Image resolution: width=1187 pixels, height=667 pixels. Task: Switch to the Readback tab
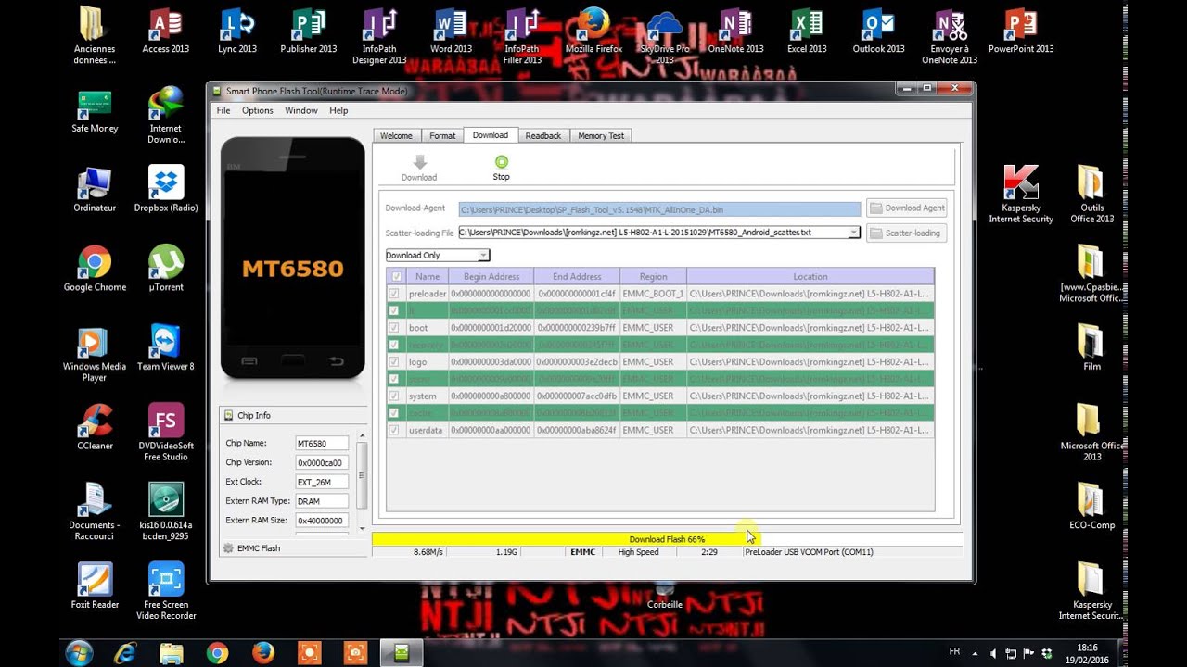(x=543, y=136)
